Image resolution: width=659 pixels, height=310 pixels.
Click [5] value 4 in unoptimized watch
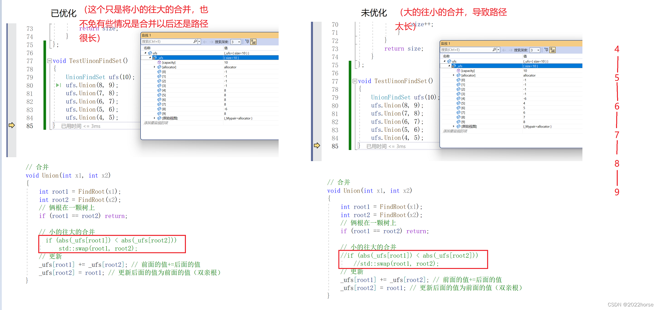[x=524, y=103]
